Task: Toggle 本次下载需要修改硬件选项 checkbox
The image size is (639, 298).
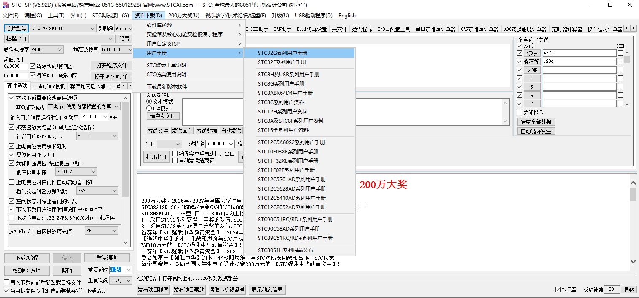Action: (x=43, y=98)
